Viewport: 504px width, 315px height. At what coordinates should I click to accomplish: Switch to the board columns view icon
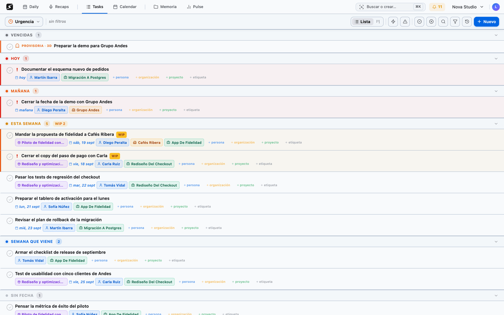point(378,21)
